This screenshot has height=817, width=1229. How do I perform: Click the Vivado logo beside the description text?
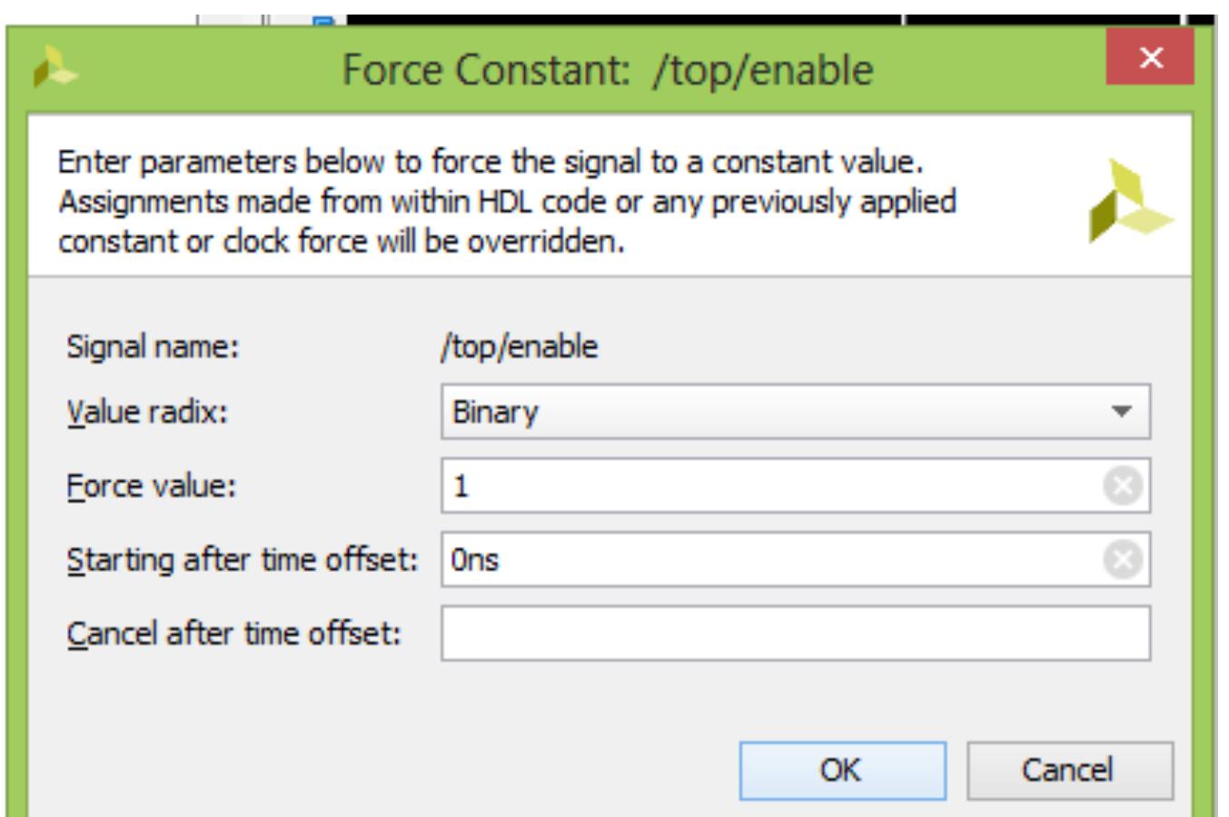click(1128, 203)
